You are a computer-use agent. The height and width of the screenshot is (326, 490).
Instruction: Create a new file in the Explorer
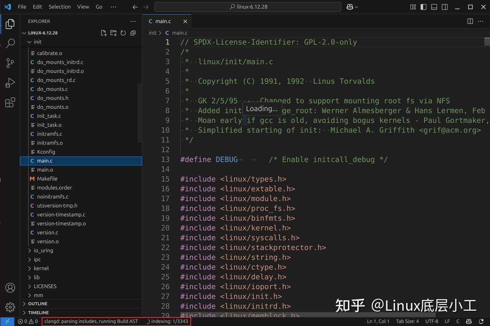103,33
